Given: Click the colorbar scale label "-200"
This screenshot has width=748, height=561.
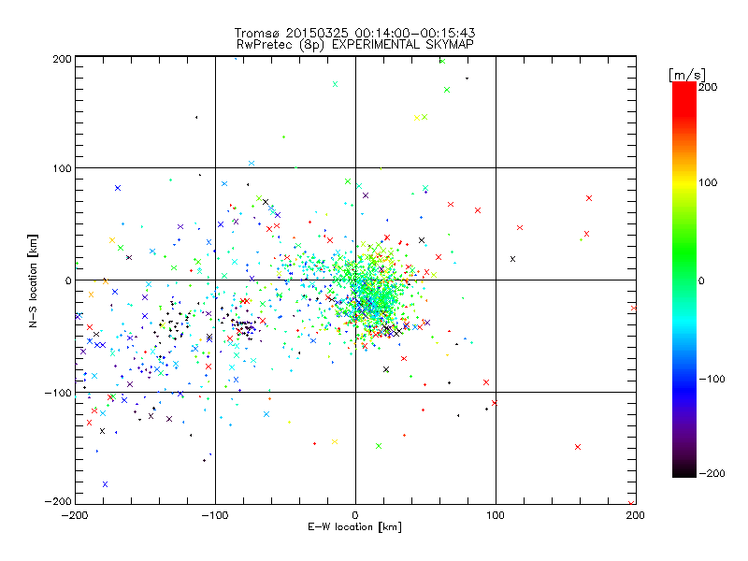Looking at the screenshot, I should pyautogui.click(x=712, y=473).
